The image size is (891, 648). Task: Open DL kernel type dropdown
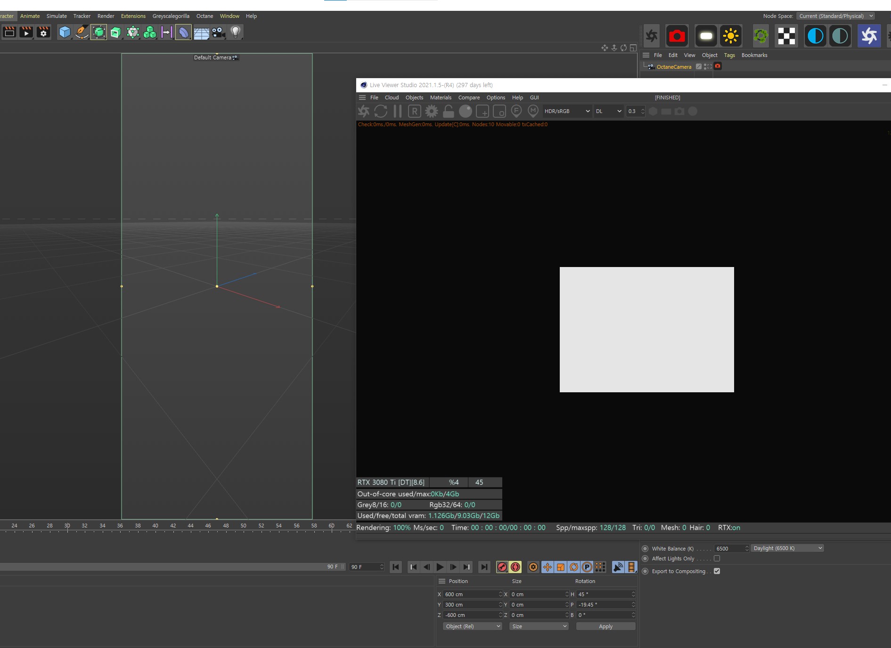(608, 111)
